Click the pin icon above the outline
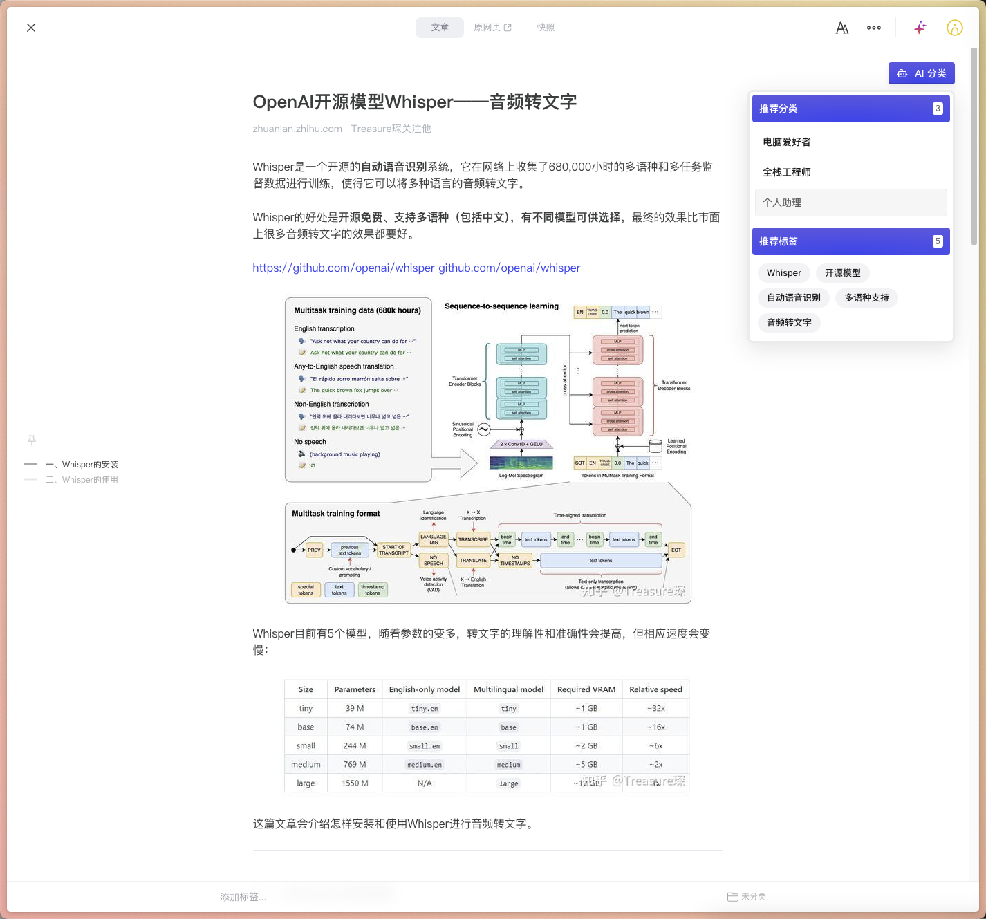This screenshot has height=919, width=986. click(32, 440)
